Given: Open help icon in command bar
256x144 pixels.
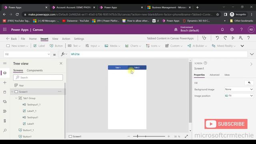Looking at the screenshot, I should (248, 38).
